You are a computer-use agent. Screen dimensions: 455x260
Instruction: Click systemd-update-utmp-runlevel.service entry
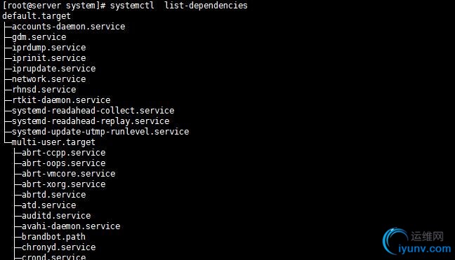click(x=100, y=132)
